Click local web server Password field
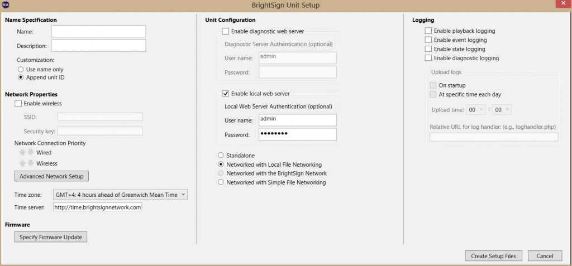The width and height of the screenshot is (572, 266). point(298,134)
